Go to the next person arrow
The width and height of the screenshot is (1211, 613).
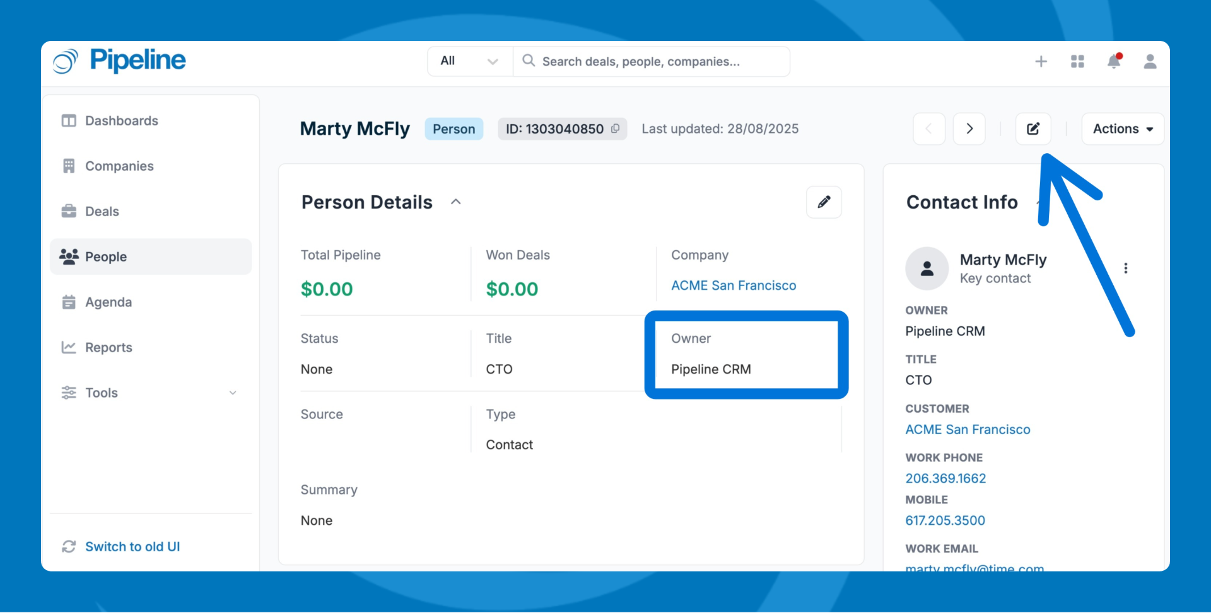[x=969, y=129]
